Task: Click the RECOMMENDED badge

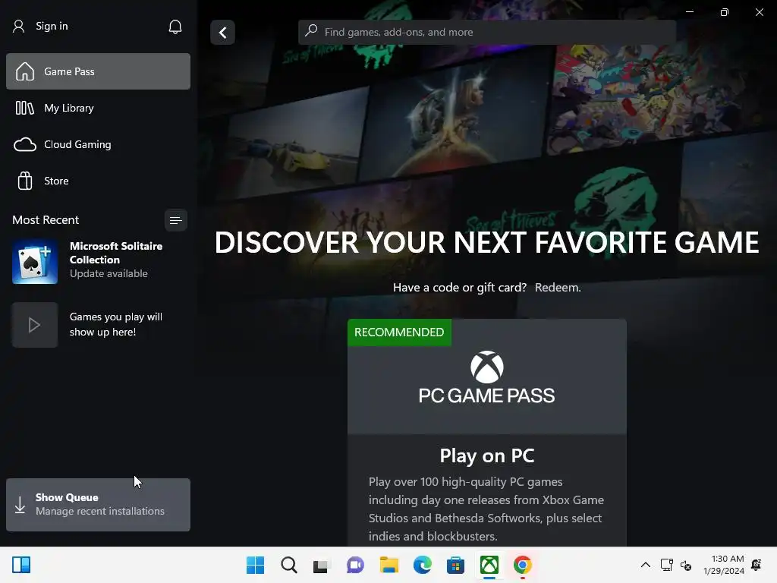Action: coord(399,332)
